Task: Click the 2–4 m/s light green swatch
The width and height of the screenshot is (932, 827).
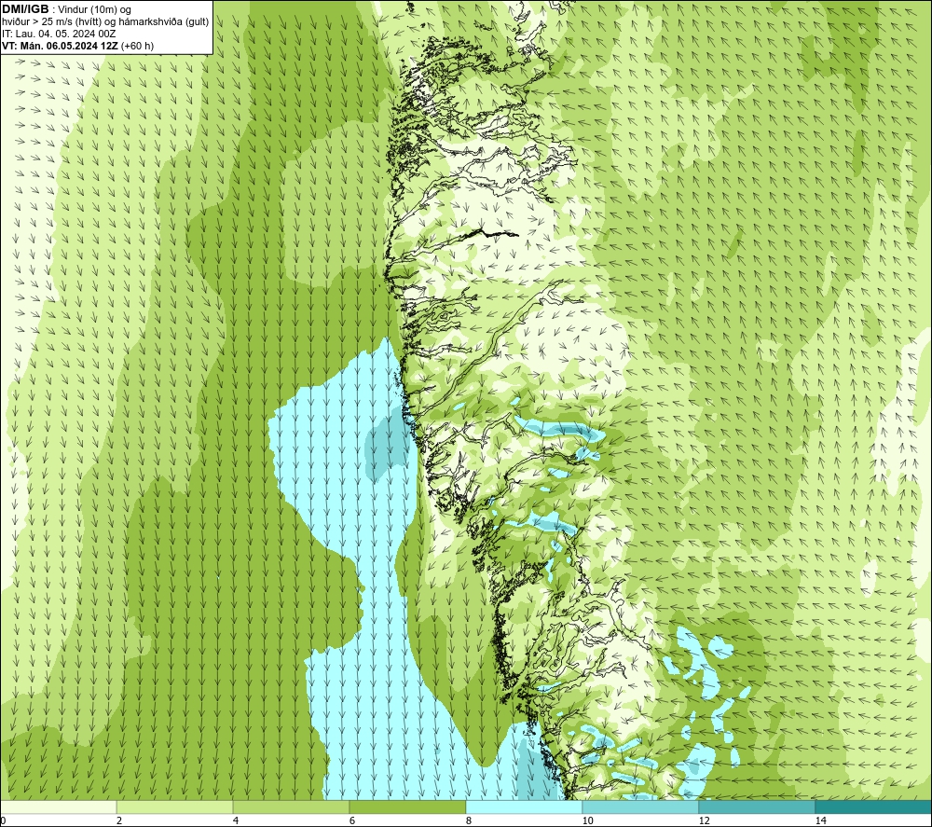Action: tap(175, 807)
